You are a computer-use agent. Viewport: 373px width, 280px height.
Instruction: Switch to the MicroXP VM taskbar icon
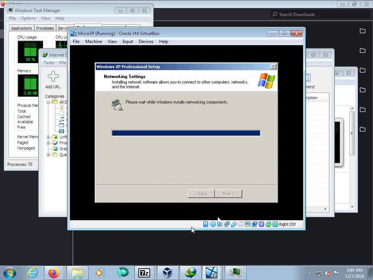click(212, 273)
